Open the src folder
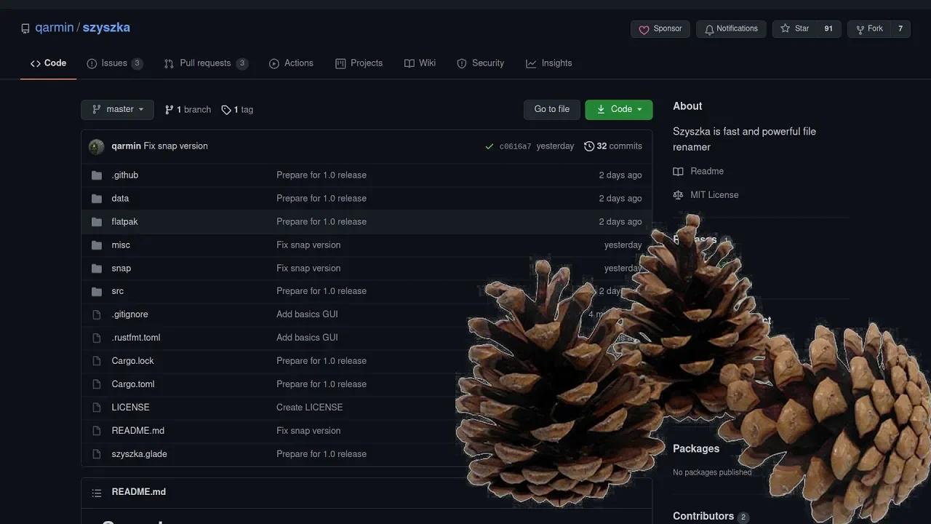Screen dimensions: 931x524 pos(118,291)
